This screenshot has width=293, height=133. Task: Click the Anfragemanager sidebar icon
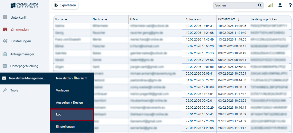click(x=5, y=54)
